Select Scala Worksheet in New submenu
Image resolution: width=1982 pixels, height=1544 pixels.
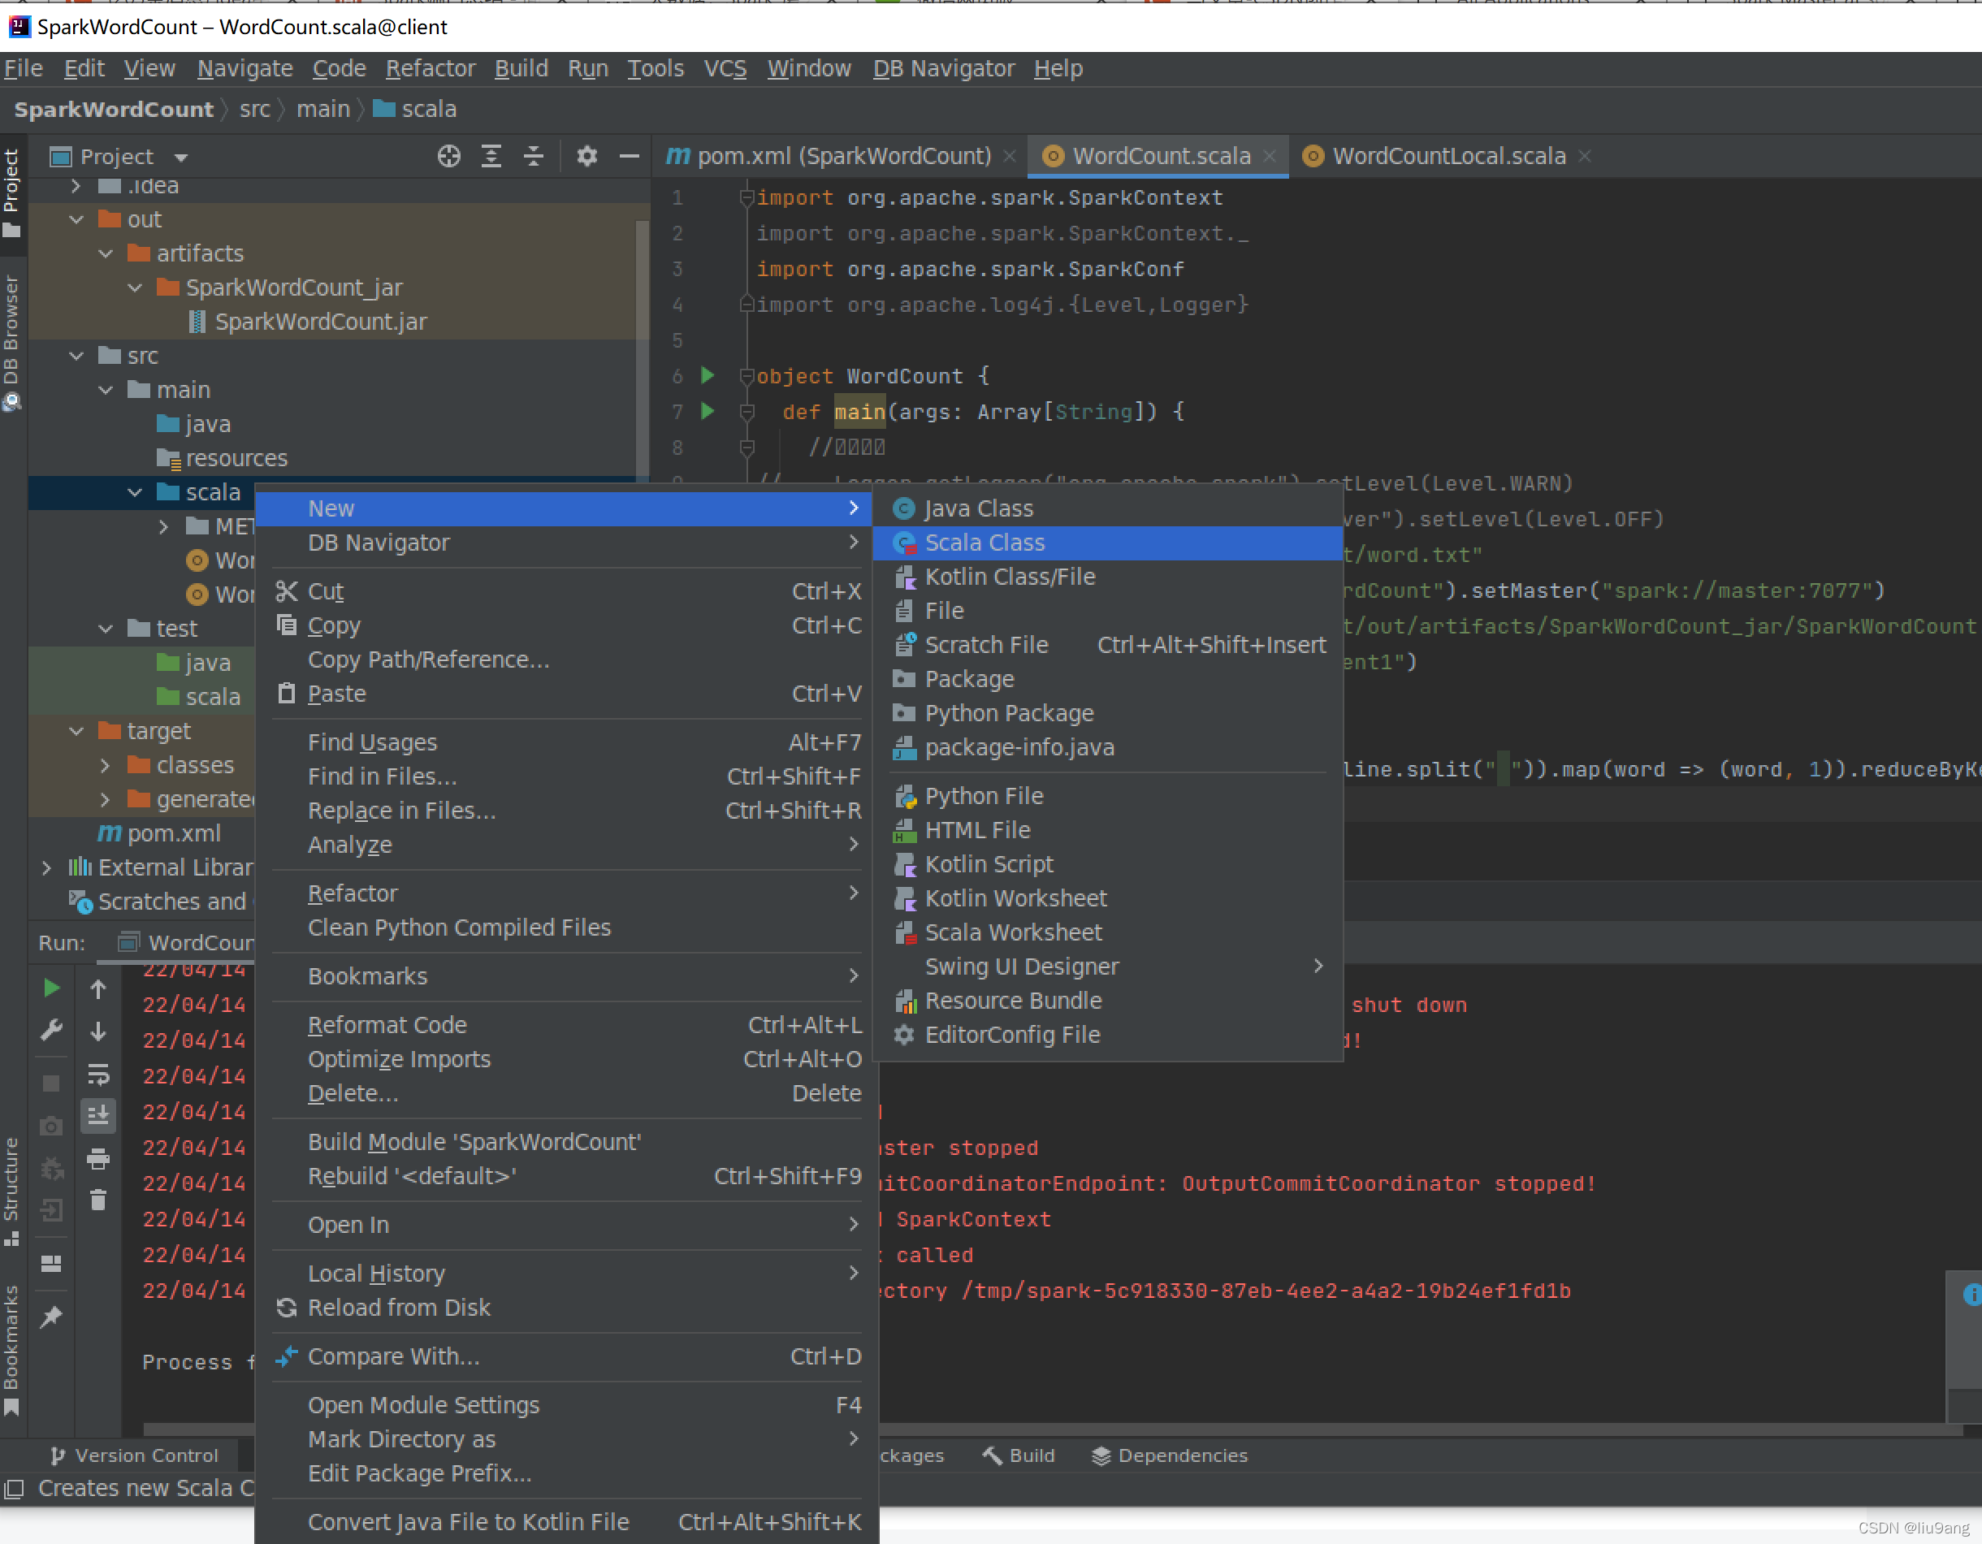1107,932
